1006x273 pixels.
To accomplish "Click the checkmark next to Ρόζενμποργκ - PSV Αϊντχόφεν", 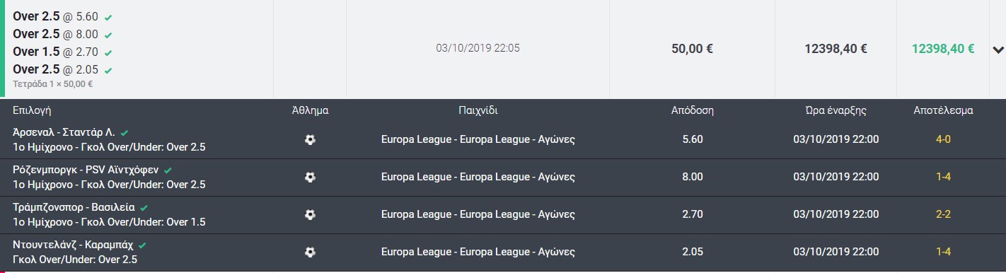I will point(168,170).
